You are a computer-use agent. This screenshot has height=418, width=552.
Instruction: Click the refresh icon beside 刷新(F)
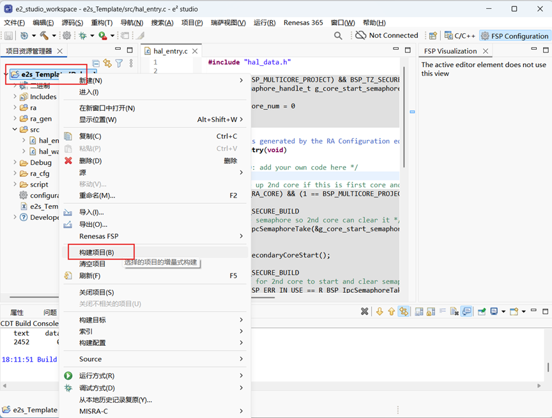click(x=68, y=275)
